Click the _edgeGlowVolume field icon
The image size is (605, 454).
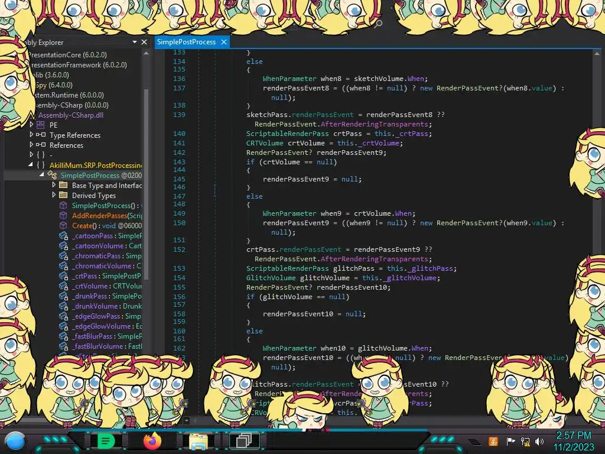pyautogui.click(x=63, y=326)
